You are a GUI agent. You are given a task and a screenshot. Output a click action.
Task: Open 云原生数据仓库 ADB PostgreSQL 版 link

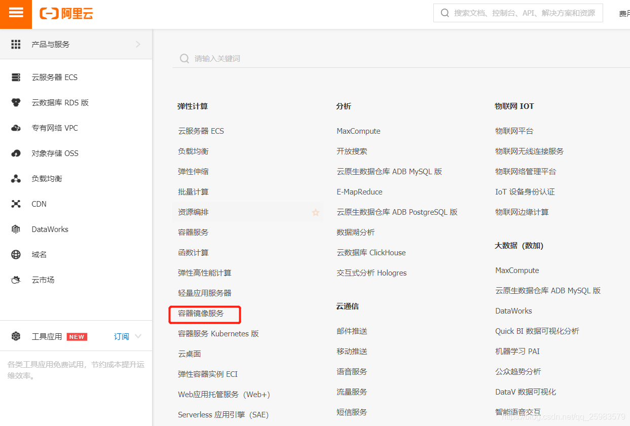(x=397, y=212)
